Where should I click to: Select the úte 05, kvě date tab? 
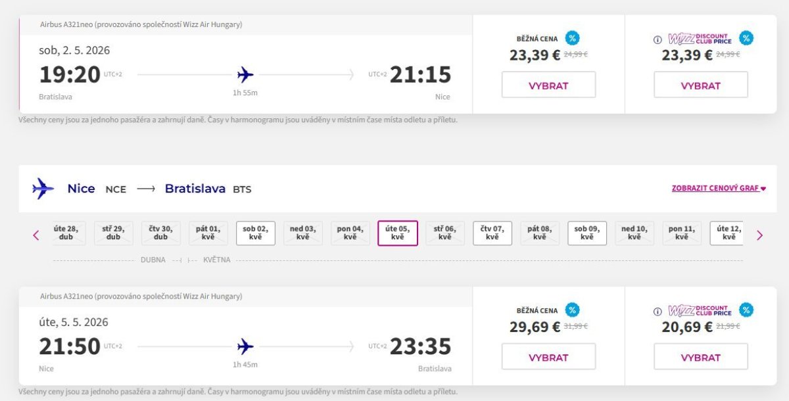[397, 233]
